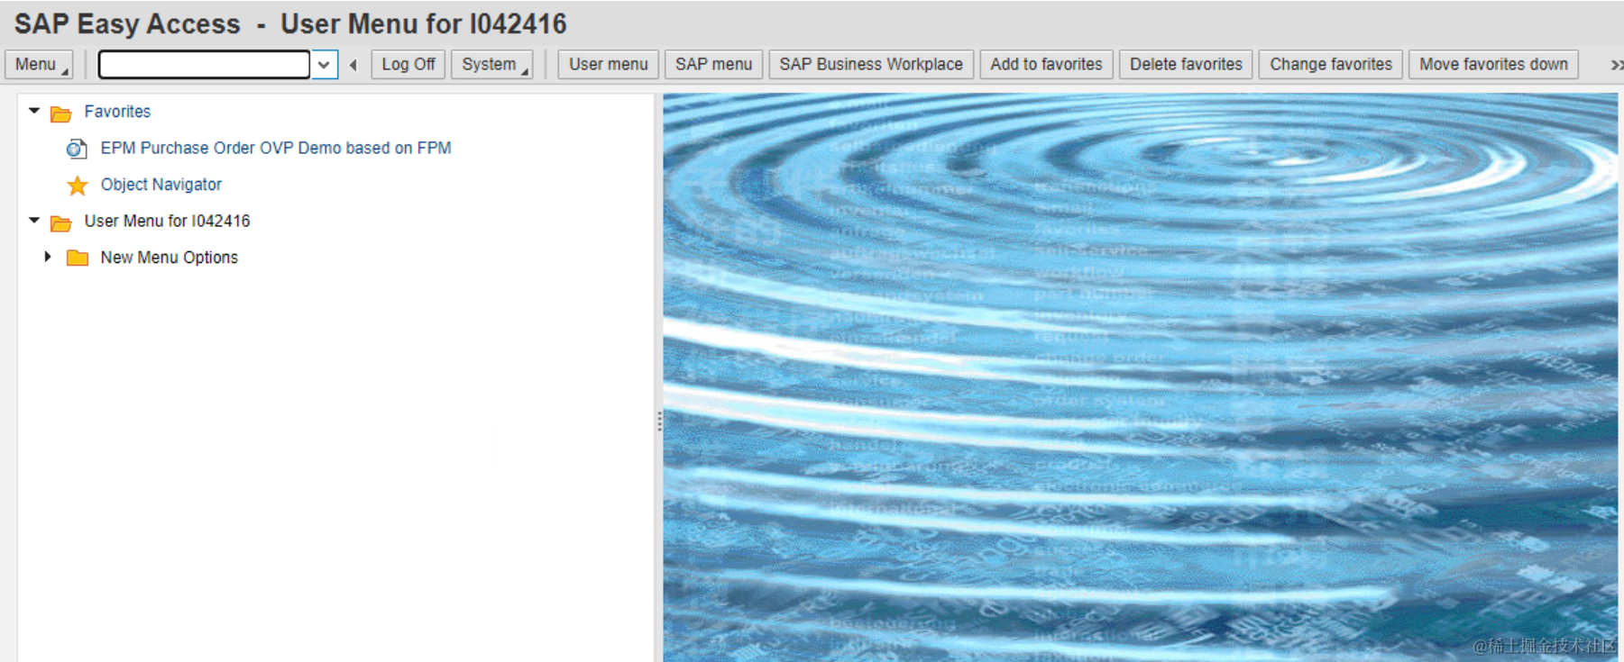Open EPM Purchase Order OVP Demo entry
Screen dimensions: 1624x662
point(276,148)
